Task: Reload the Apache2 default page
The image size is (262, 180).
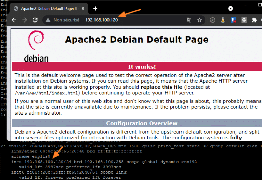Action: click(35, 20)
